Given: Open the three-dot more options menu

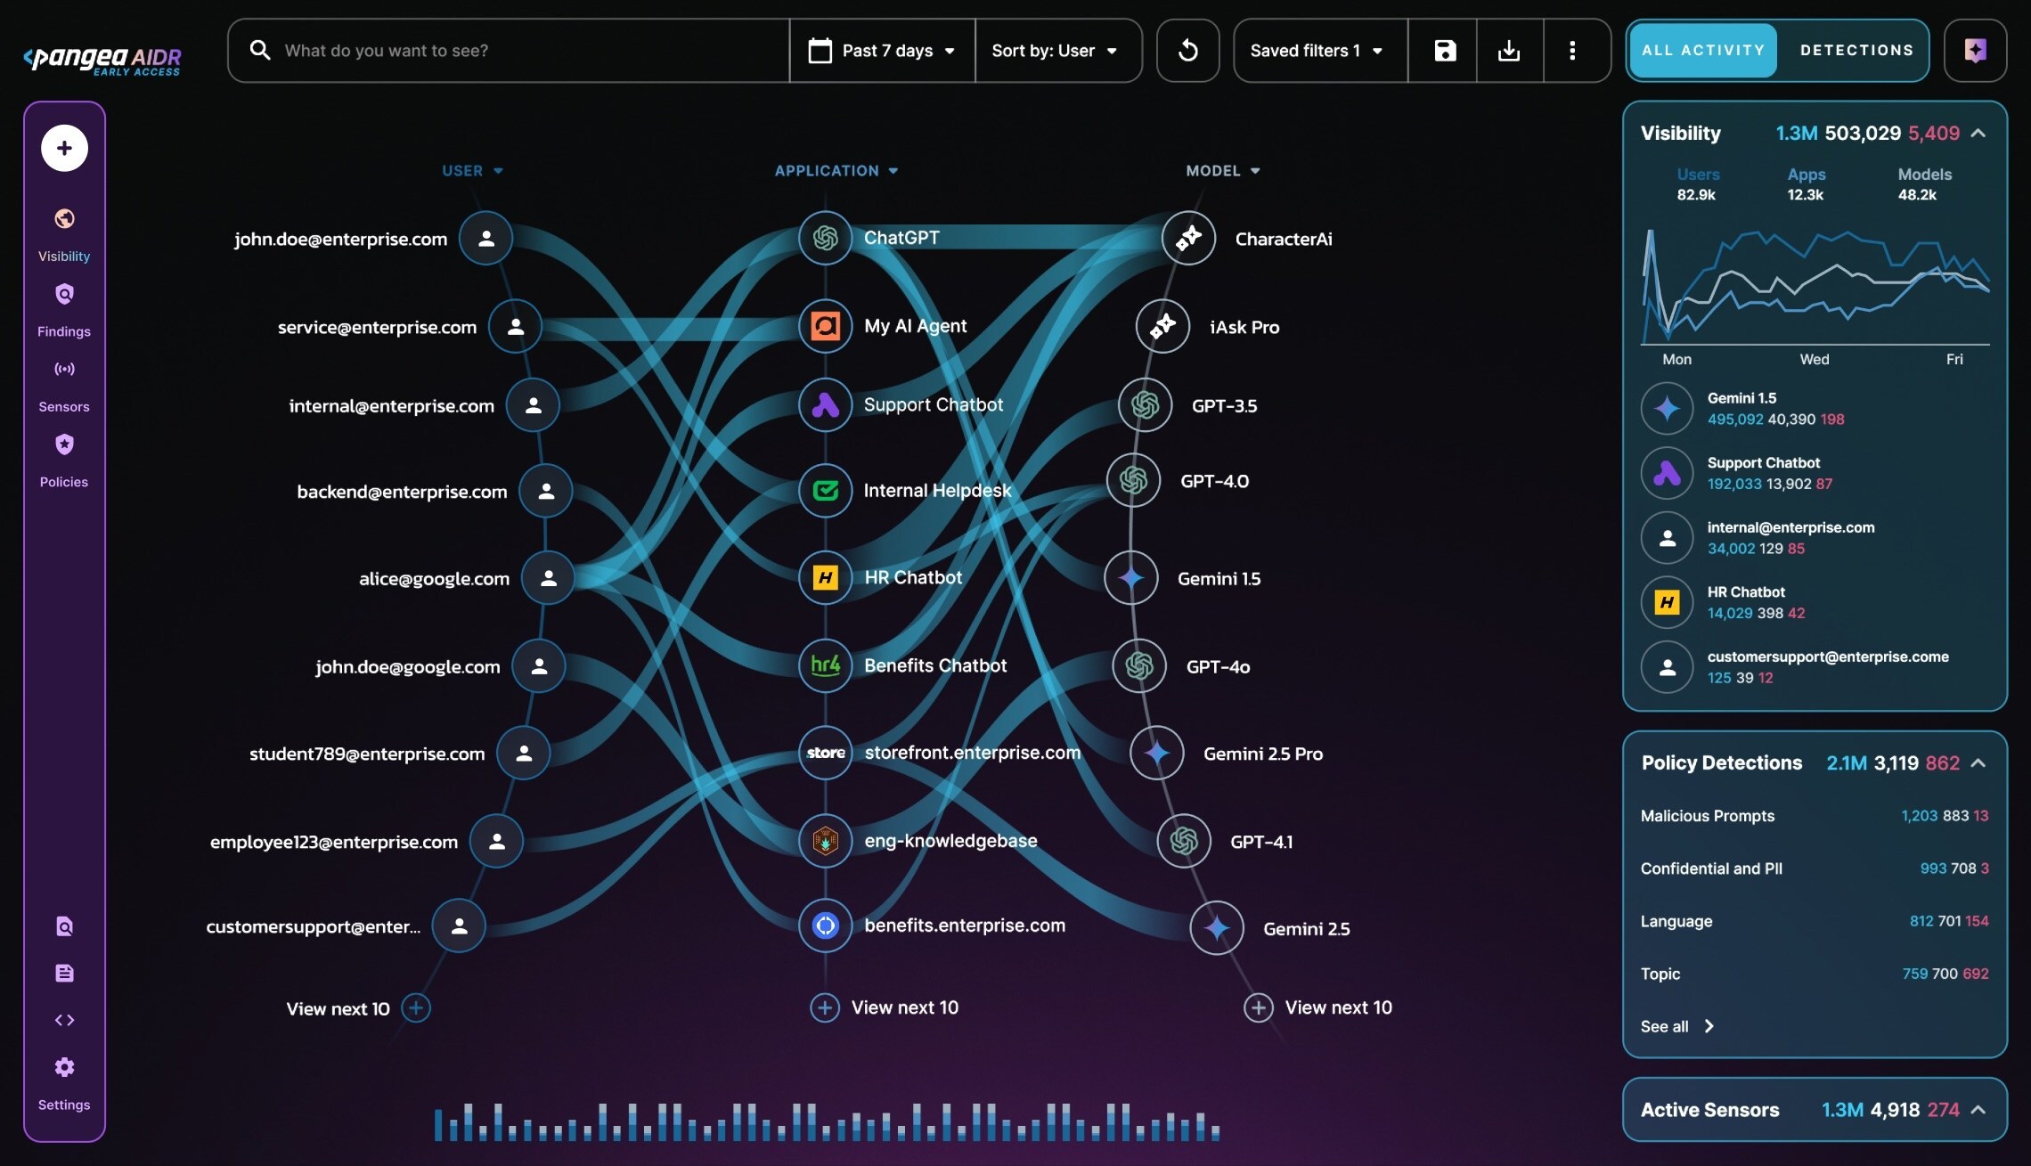Looking at the screenshot, I should tap(1572, 51).
